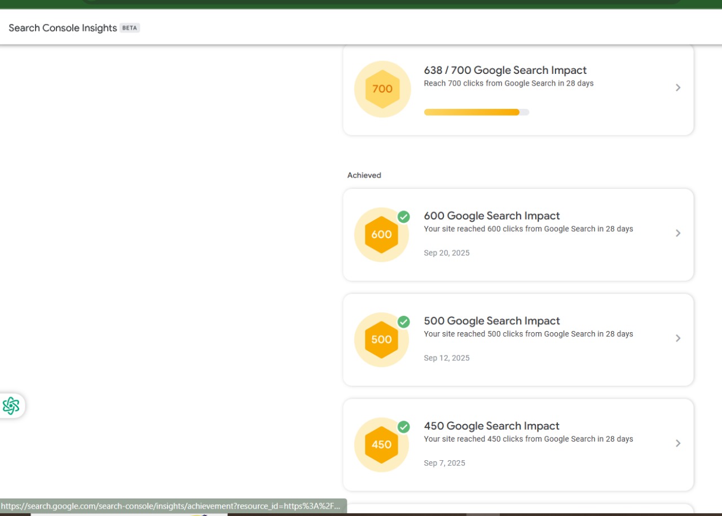
Task: Click the 600 hexagon badge icon
Action: pyautogui.click(x=382, y=235)
